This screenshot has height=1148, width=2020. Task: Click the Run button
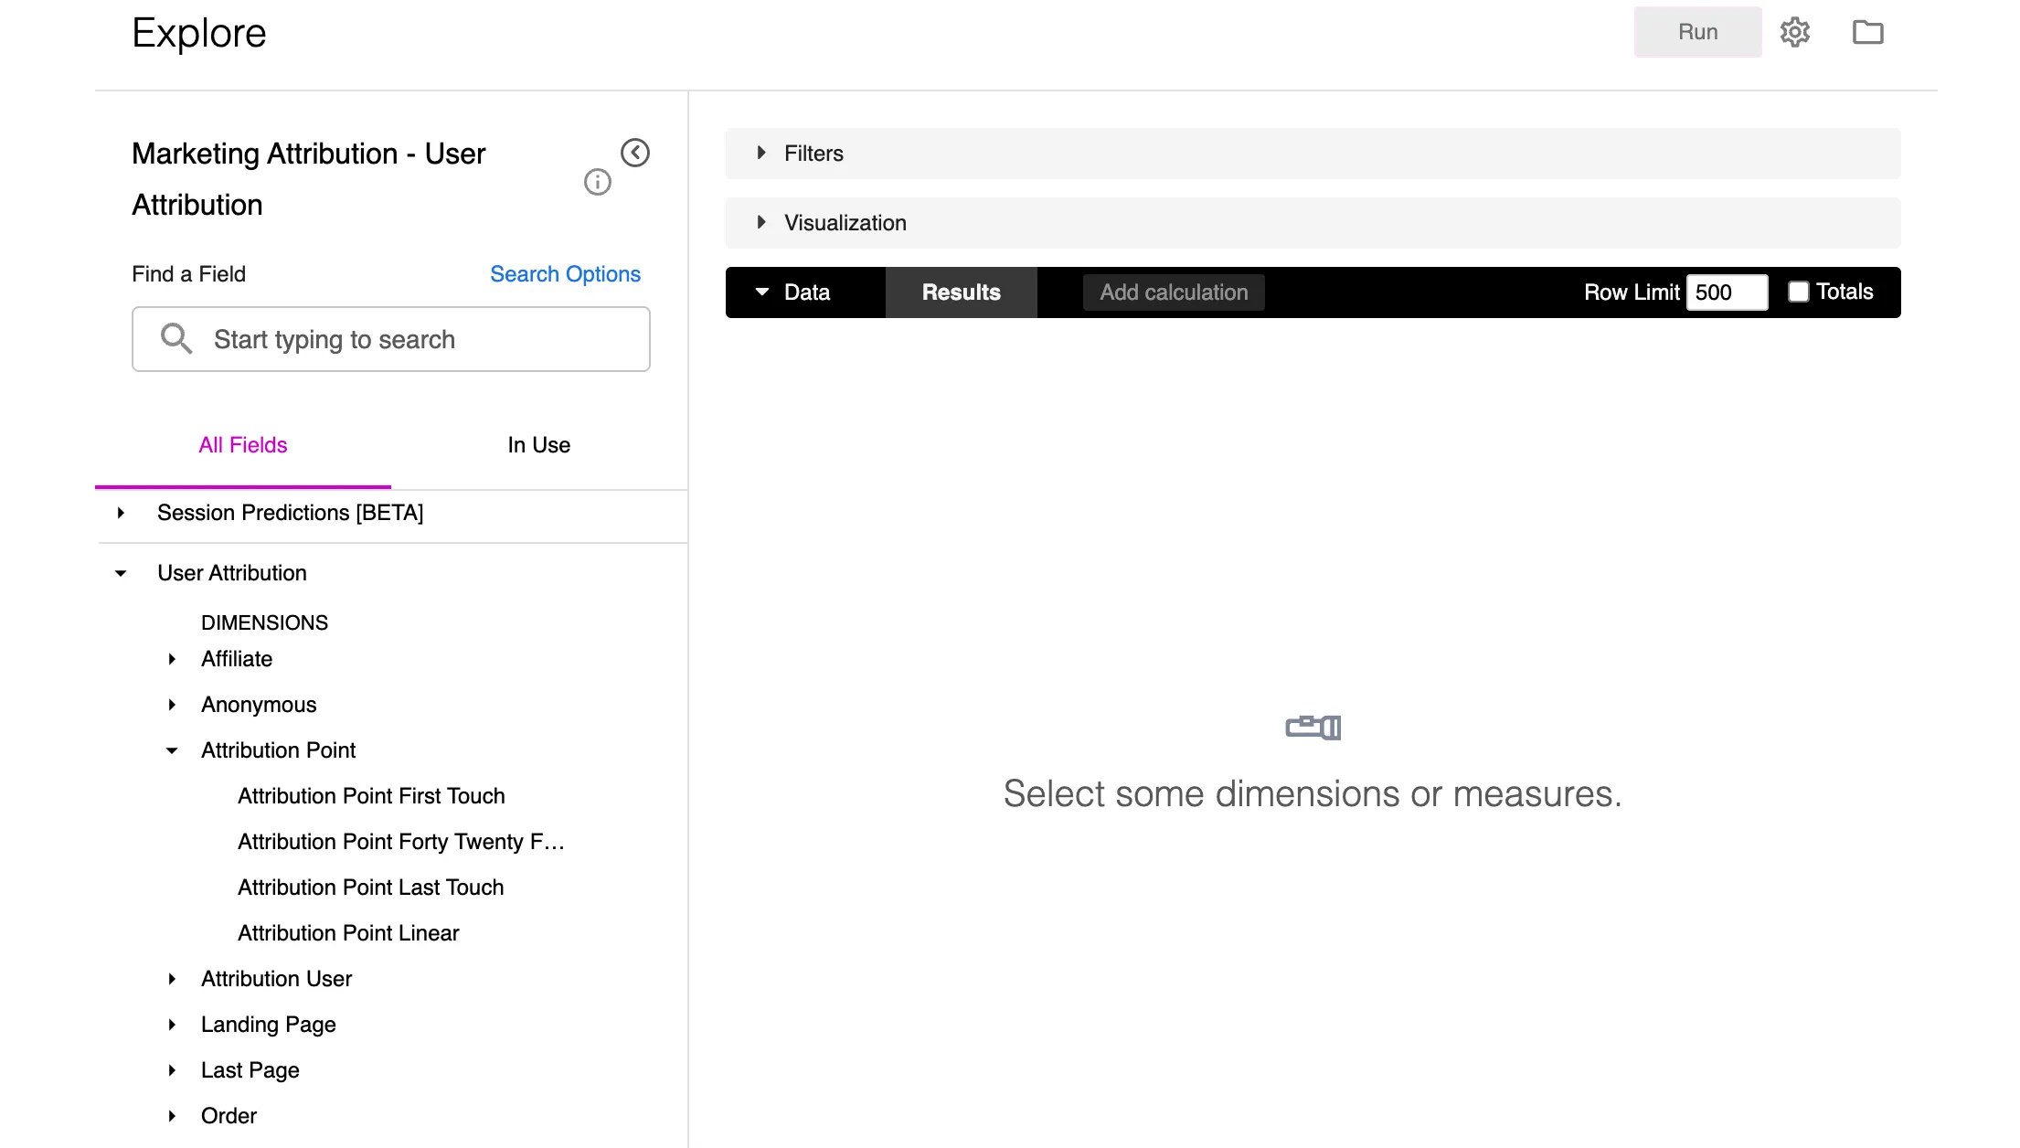pos(1697,32)
